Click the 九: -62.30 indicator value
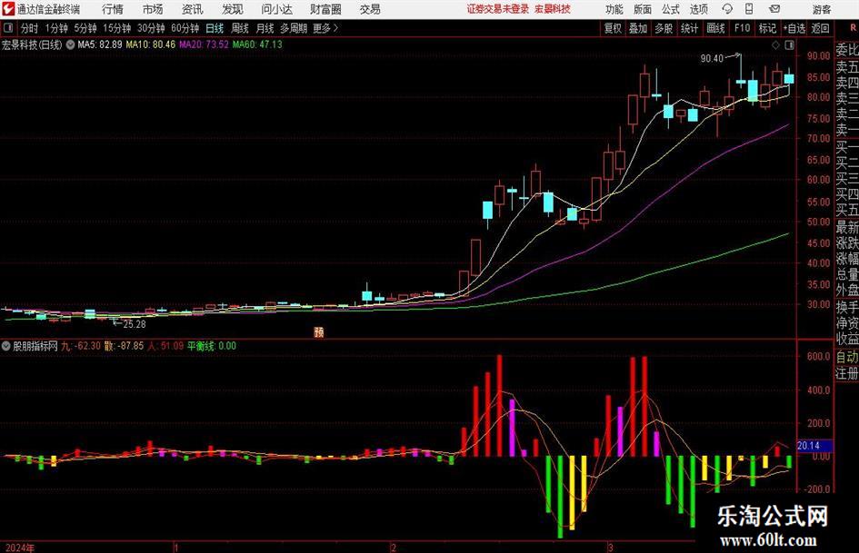This screenshot has height=553, width=859. point(81,346)
